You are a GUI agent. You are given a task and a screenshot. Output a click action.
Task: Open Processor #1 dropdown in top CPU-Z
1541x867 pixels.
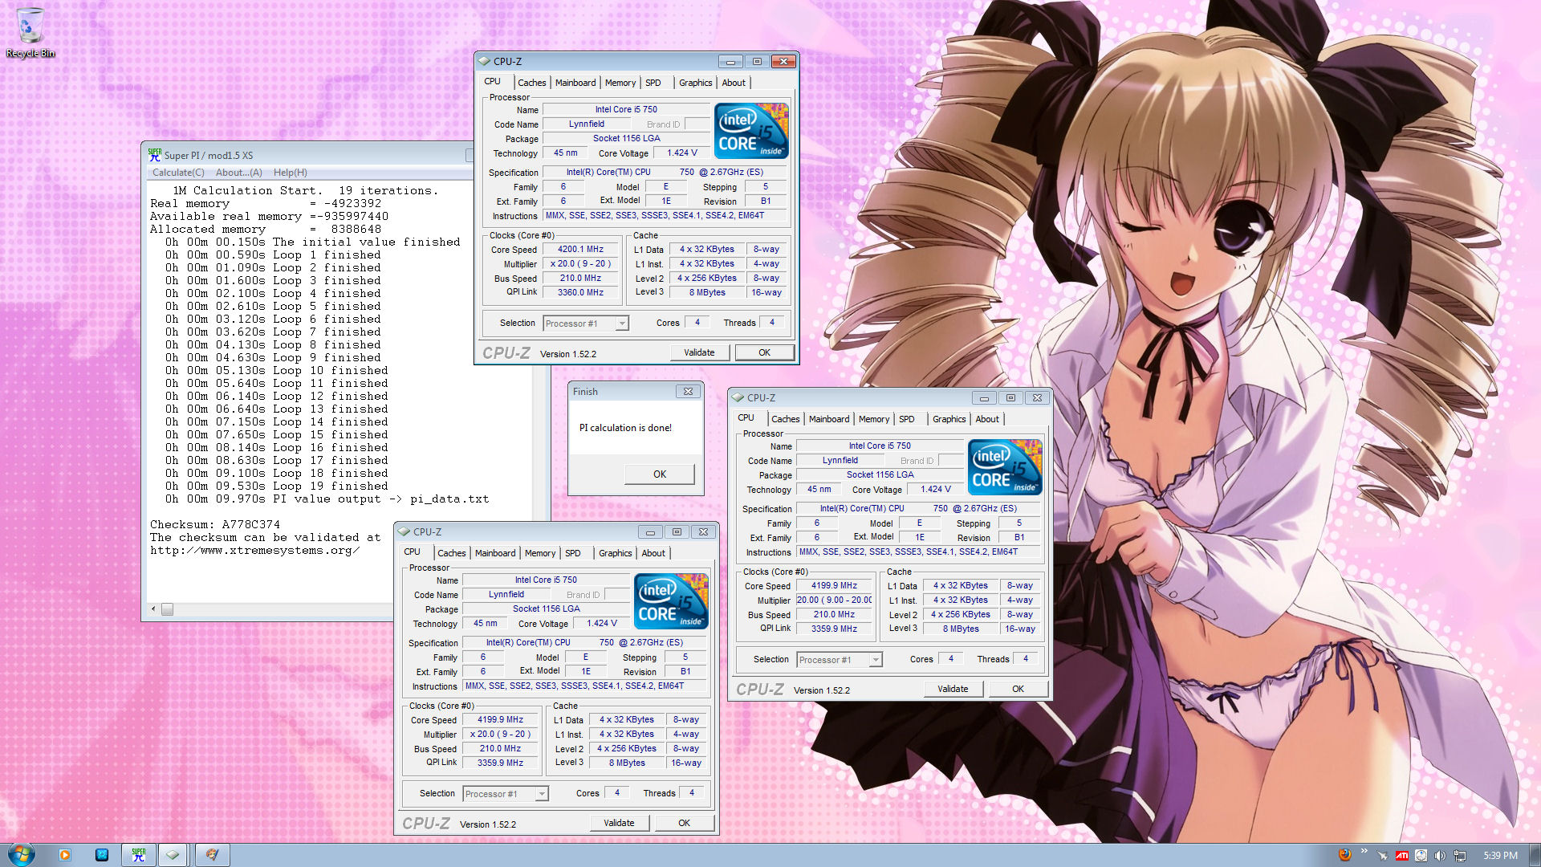click(586, 324)
